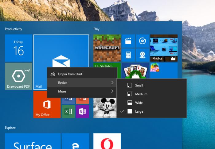
Task: Open the Minecraft tile
Action: [x=107, y=48]
